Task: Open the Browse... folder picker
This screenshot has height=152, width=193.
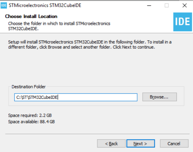Action: tap(160, 97)
